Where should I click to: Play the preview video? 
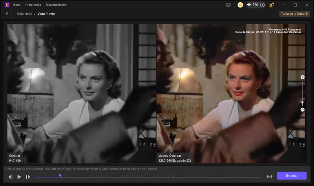pos(19,177)
